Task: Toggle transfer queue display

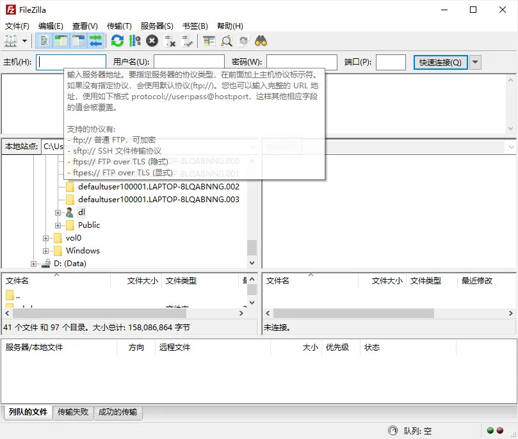Action: pyautogui.click(x=96, y=41)
